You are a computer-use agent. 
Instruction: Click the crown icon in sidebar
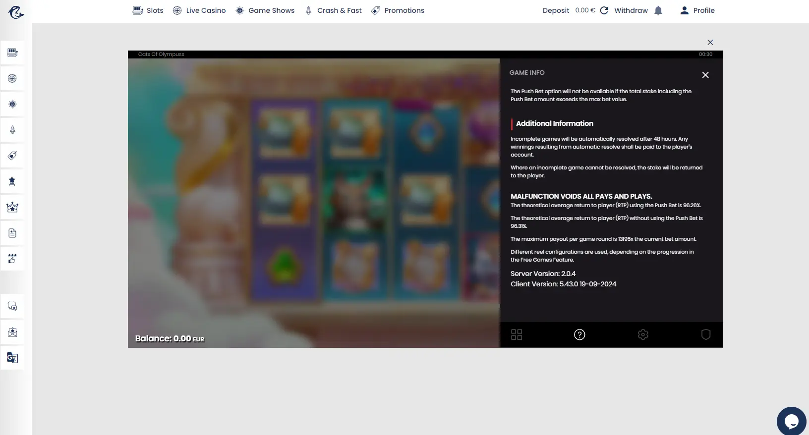click(x=12, y=207)
